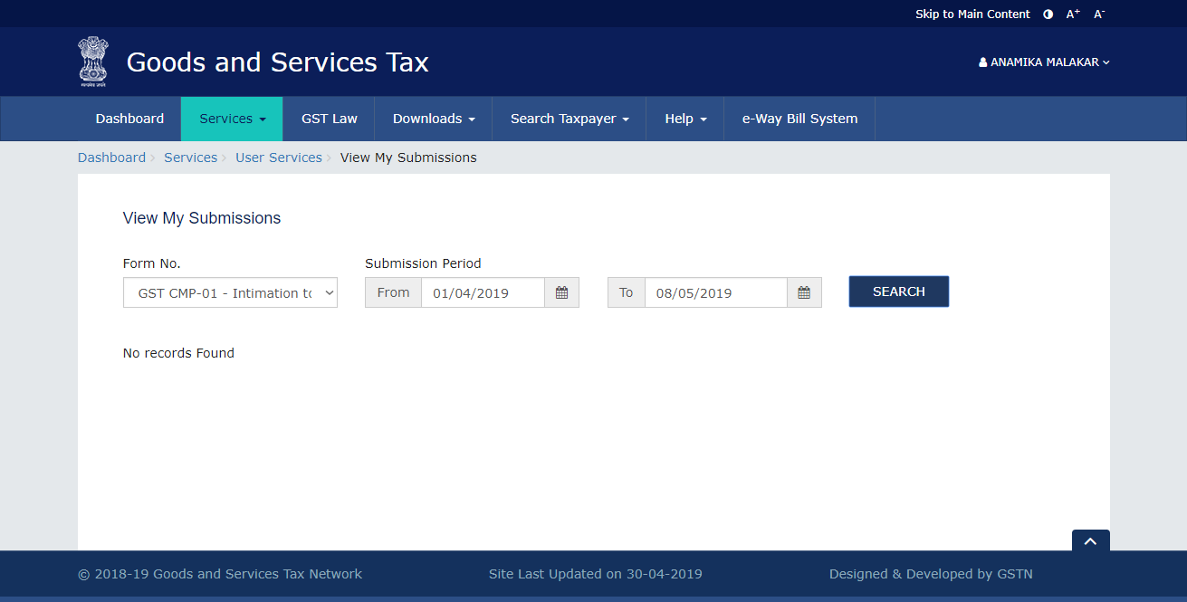Screen dimensions: 1187x602
Task: Click the national emblem logo
Action: click(x=92, y=62)
